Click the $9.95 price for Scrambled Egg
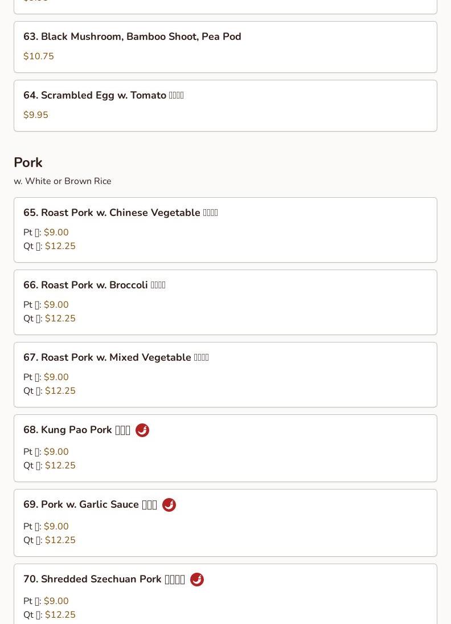 (x=36, y=115)
